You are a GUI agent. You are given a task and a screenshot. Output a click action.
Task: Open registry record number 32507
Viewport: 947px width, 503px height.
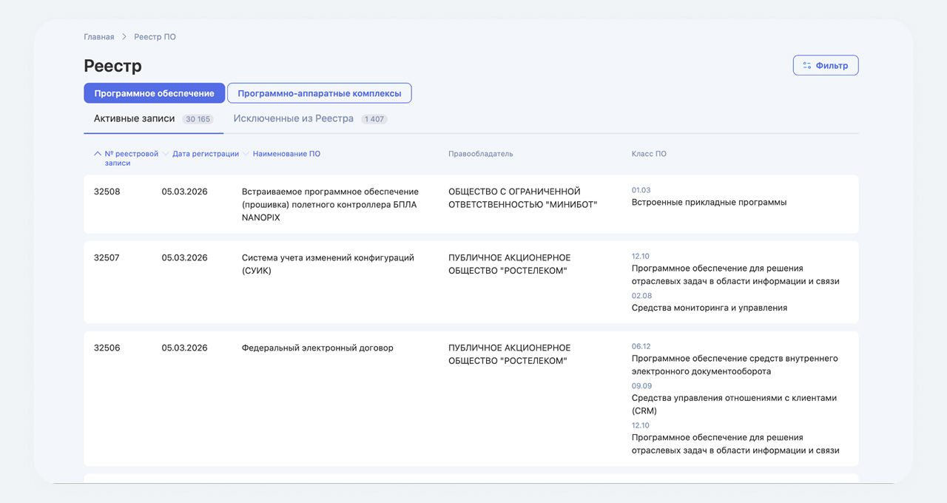107,258
